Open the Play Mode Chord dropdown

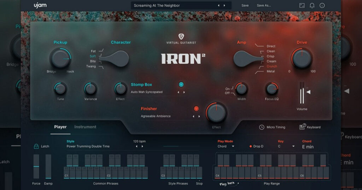point(226,147)
